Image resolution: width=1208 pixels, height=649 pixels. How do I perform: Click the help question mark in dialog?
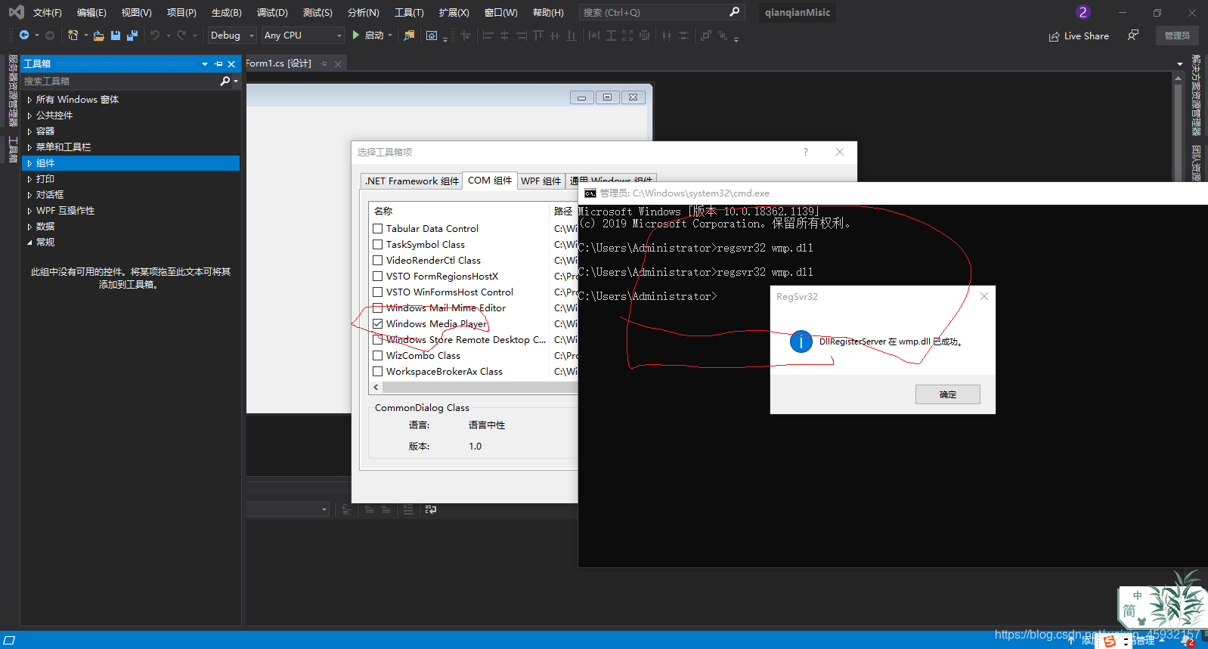[x=806, y=152]
